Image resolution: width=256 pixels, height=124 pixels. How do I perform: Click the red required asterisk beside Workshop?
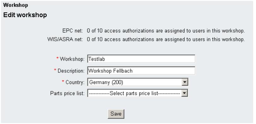coord(57,58)
